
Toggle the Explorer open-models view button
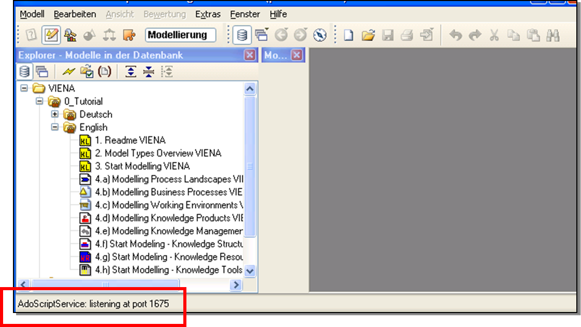(42, 71)
